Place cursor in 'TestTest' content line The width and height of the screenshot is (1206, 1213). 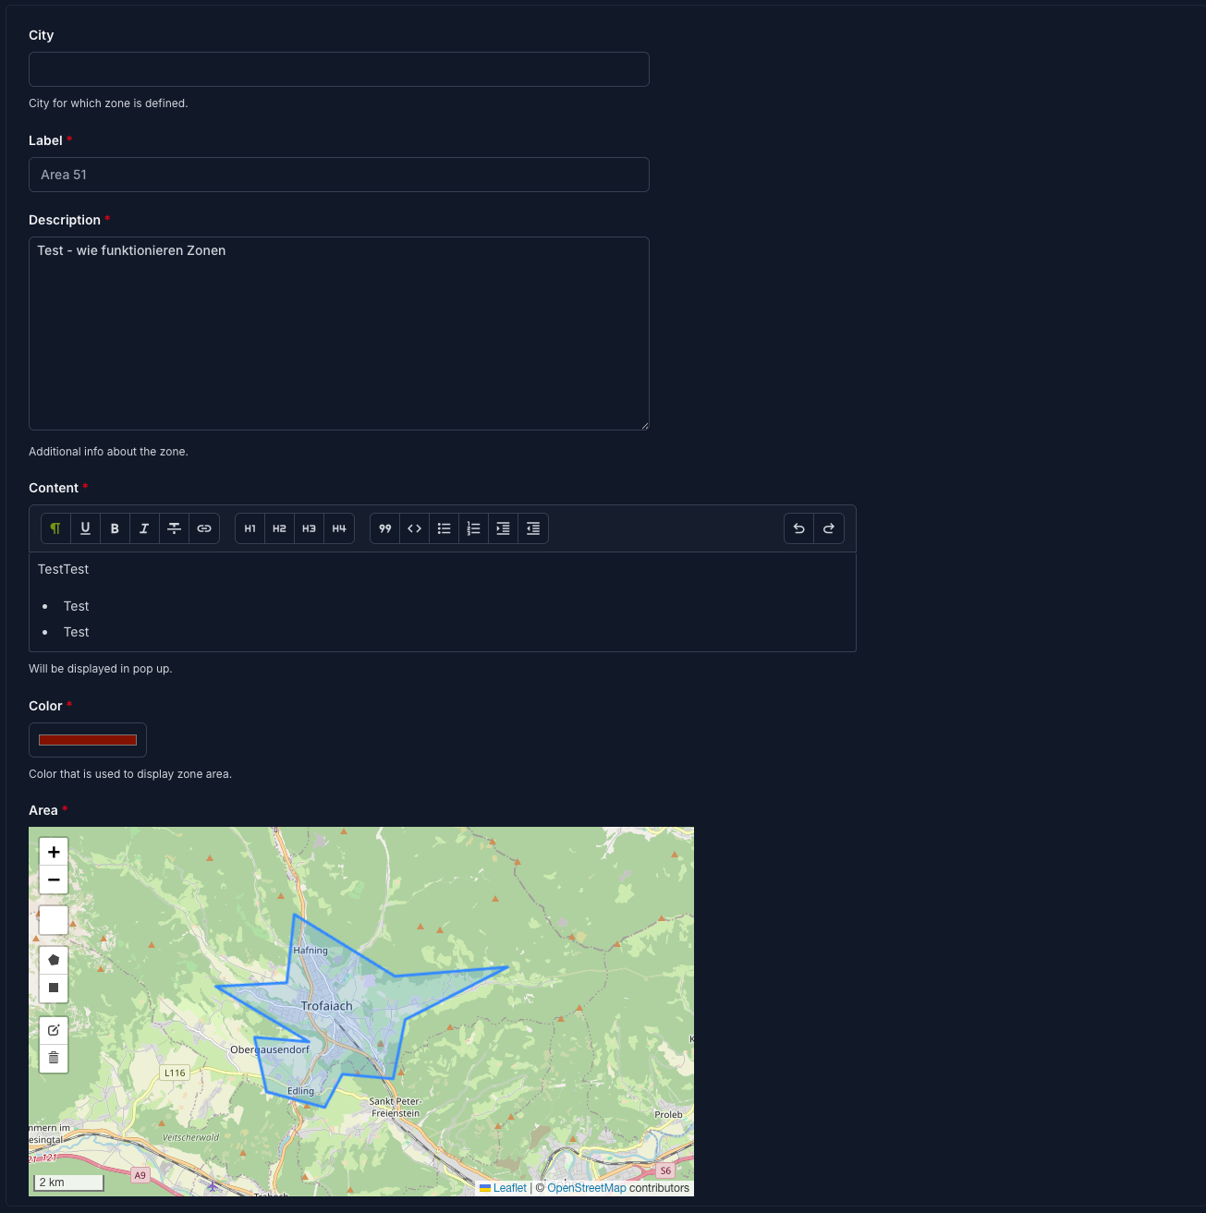64,569
